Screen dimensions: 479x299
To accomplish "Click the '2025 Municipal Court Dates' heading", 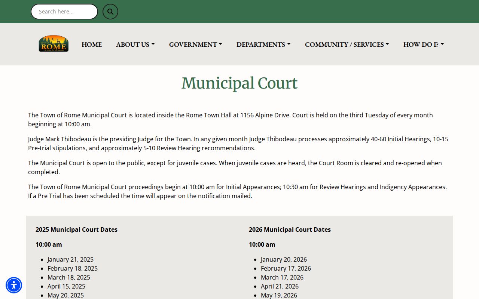I will click(x=76, y=229).
